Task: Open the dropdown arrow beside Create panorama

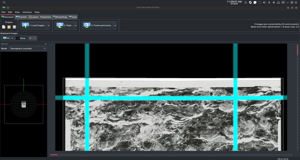Action: point(115,25)
